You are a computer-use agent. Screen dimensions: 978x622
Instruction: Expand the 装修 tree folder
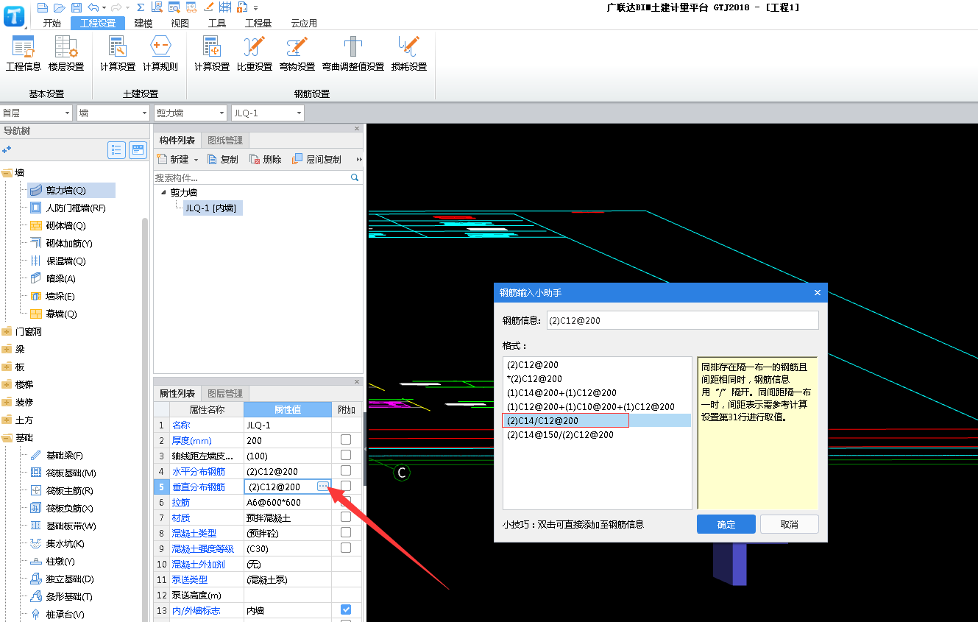[7, 402]
